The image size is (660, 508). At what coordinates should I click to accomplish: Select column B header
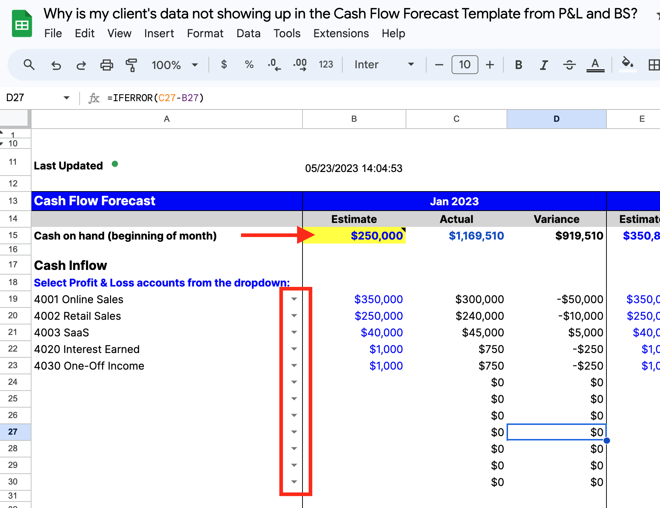coord(354,119)
